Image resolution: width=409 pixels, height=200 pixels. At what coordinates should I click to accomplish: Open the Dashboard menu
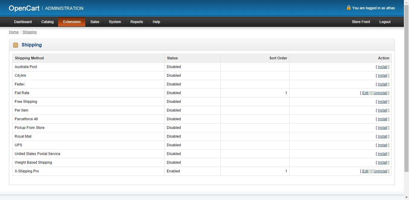[23, 22]
